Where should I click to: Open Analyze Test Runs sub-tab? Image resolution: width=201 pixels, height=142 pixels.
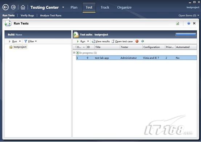(x=51, y=16)
